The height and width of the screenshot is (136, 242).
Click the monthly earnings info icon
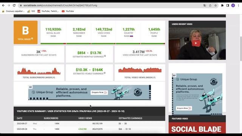click(105, 56)
